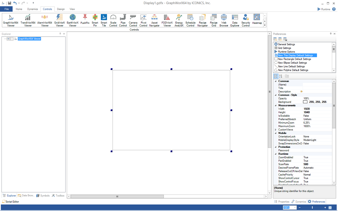The width and height of the screenshot is (338, 211).
Task: Switch to the Symbols panel tab
Action: click(x=43, y=196)
